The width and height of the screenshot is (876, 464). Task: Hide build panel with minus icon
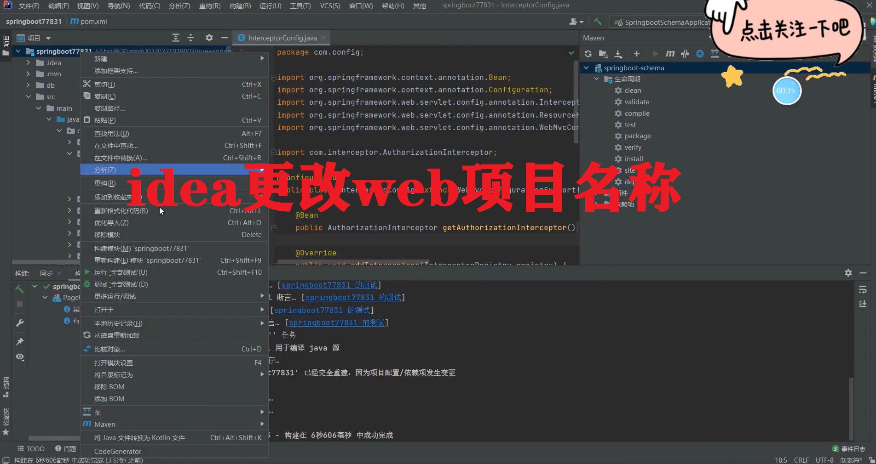point(863,273)
